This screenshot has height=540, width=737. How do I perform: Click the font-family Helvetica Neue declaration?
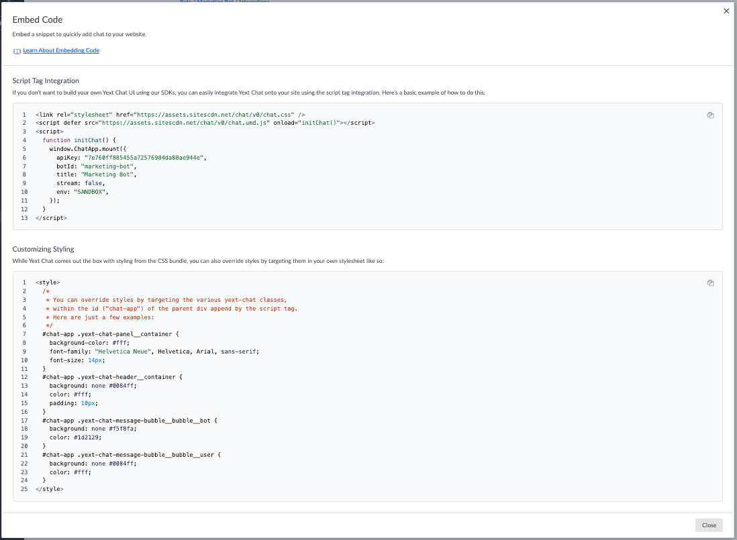tap(154, 352)
